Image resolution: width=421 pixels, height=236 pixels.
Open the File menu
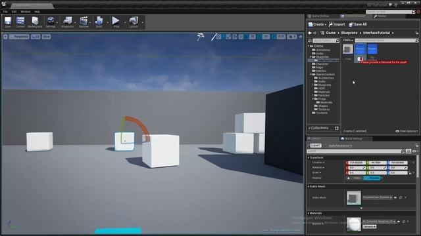point(5,12)
